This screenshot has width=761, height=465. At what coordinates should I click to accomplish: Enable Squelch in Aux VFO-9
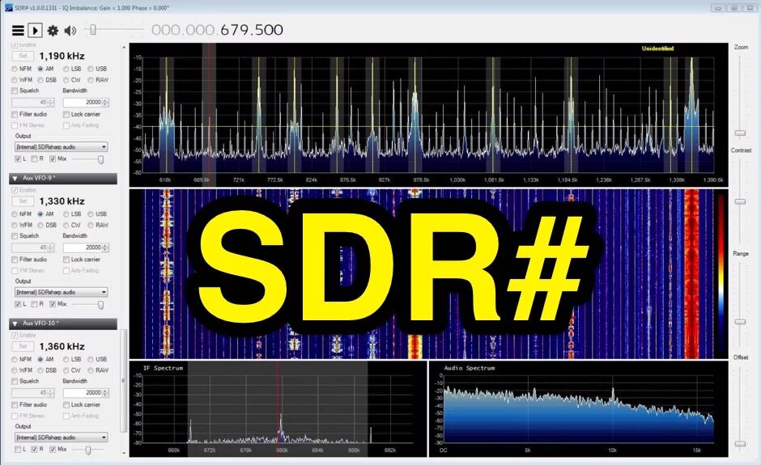pyautogui.click(x=15, y=236)
